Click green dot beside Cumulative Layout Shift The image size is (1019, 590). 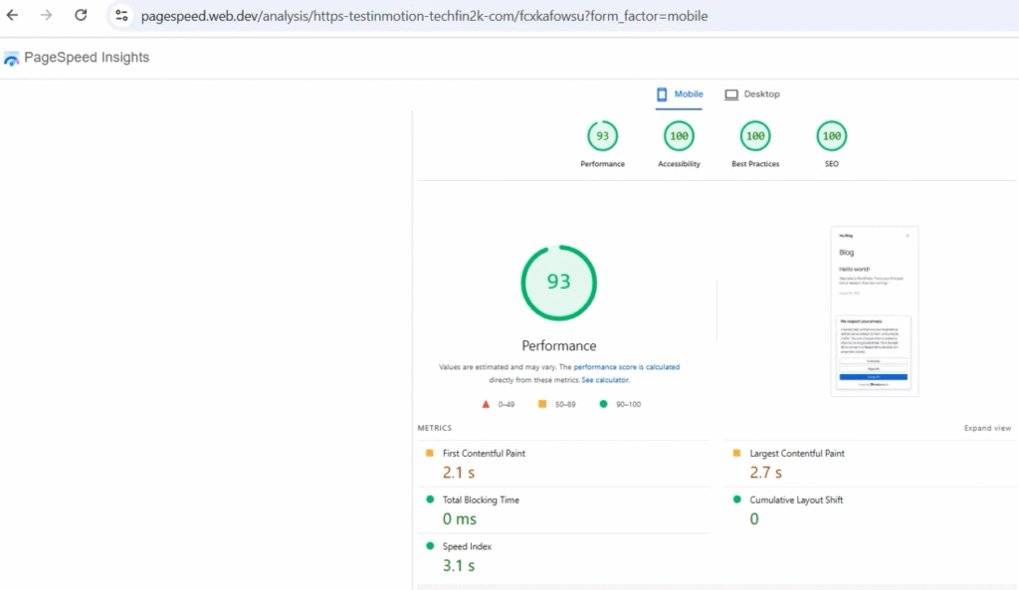(x=736, y=499)
